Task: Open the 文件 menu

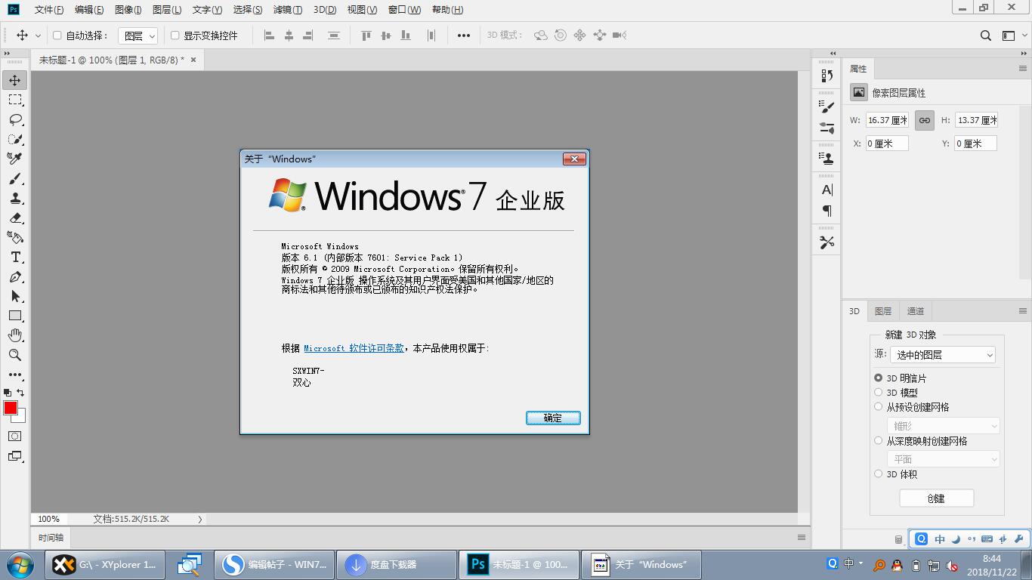Action: pyautogui.click(x=49, y=10)
